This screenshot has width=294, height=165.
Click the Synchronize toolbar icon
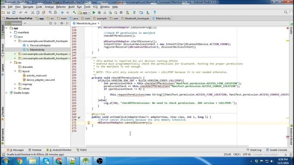tap(14, 12)
